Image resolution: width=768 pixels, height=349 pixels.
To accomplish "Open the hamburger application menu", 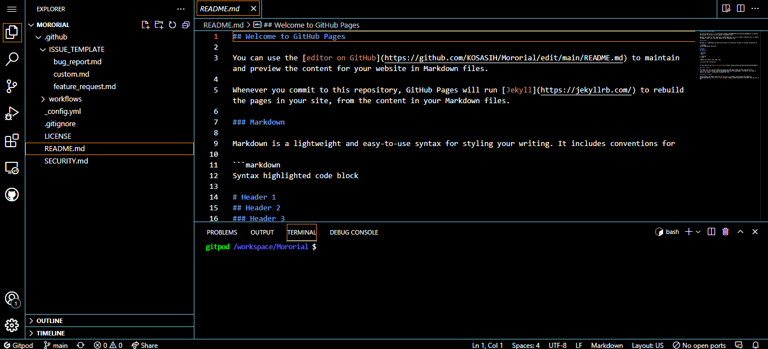I will [x=12, y=9].
